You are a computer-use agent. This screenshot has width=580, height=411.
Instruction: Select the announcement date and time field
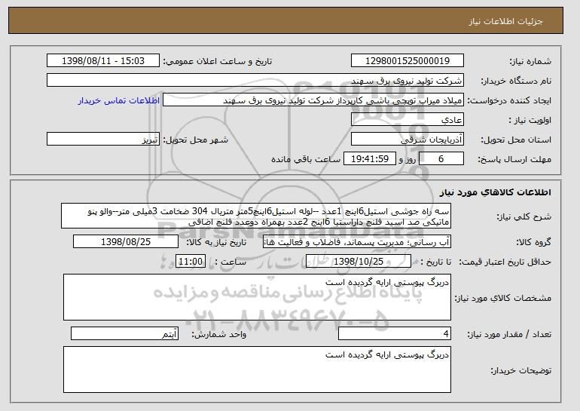point(103,61)
